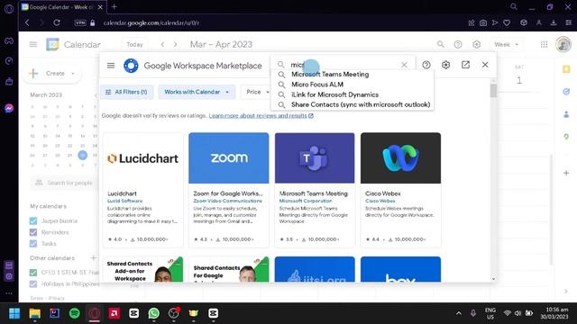The width and height of the screenshot is (577, 324).
Task: Open Marketplace help icon
Action: pyautogui.click(x=426, y=65)
